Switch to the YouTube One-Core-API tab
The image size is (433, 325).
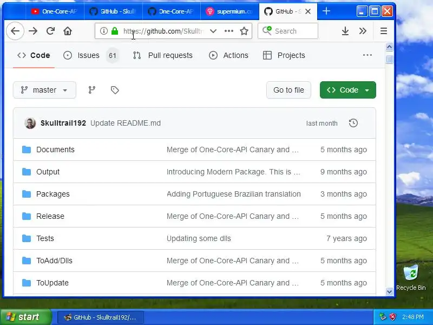pyautogui.click(x=55, y=11)
